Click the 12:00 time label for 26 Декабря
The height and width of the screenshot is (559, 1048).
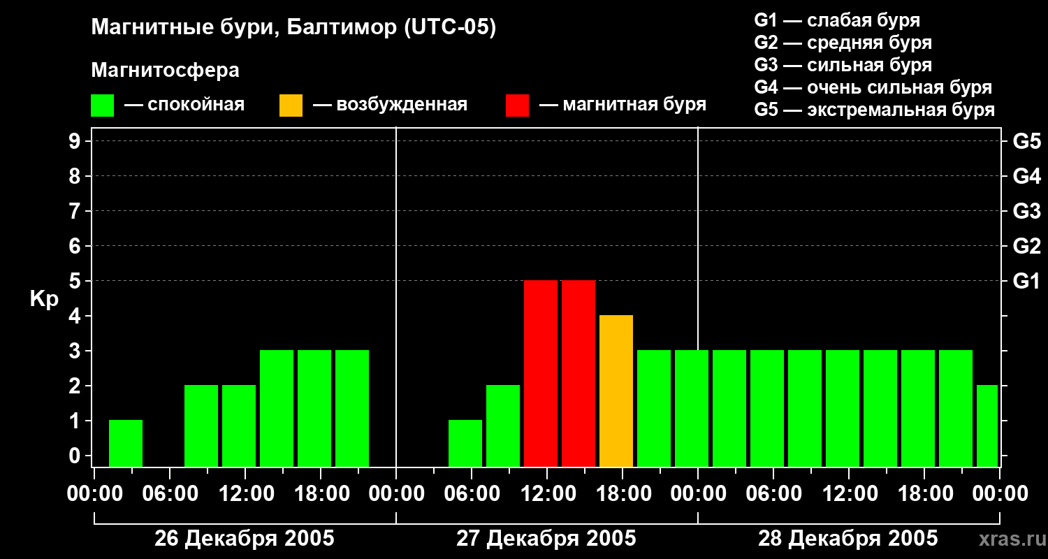(245, 494)
